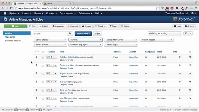Click the Clear filters button

pyautogui.click(x=97, y=34)
